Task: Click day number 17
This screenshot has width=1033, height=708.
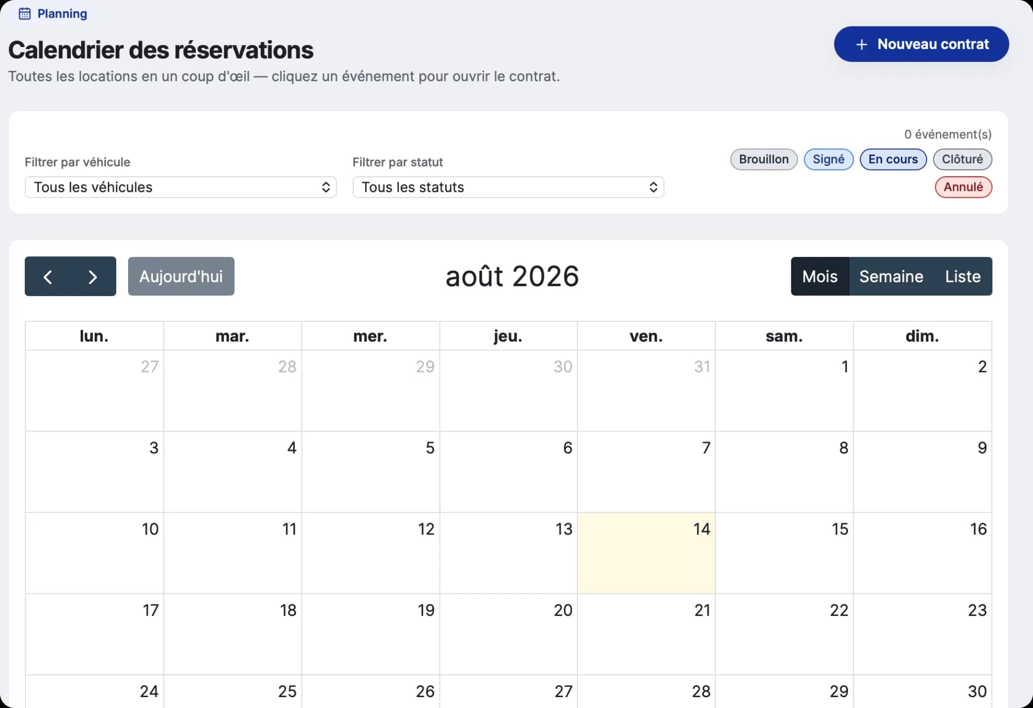Action: tap(150, 610)
